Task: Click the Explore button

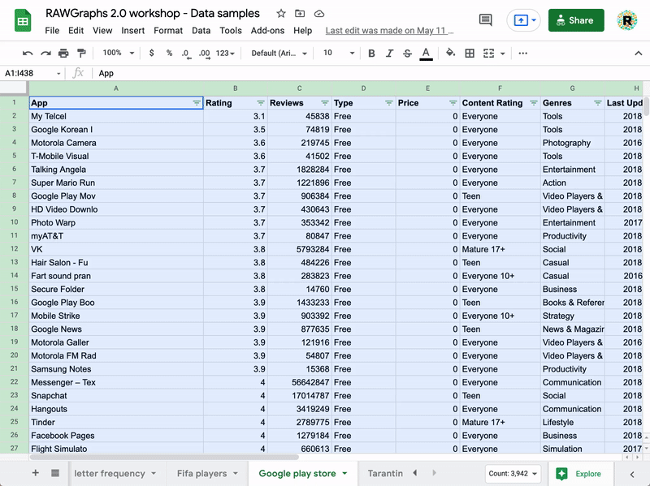Action: [x=579, y=474]
